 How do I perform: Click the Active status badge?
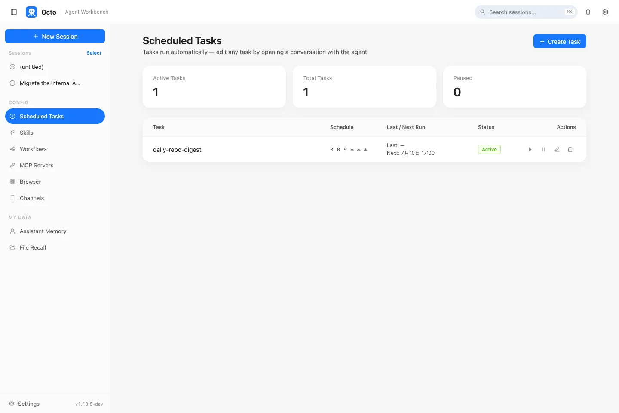[x=489, y=149]
